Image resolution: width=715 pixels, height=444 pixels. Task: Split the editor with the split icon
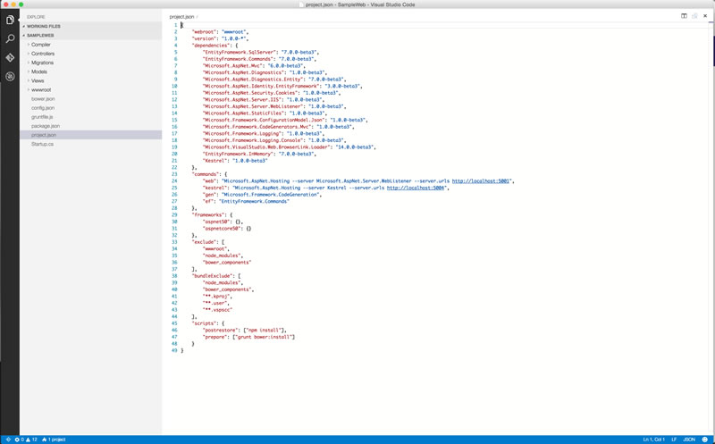(x=684, y=16)
